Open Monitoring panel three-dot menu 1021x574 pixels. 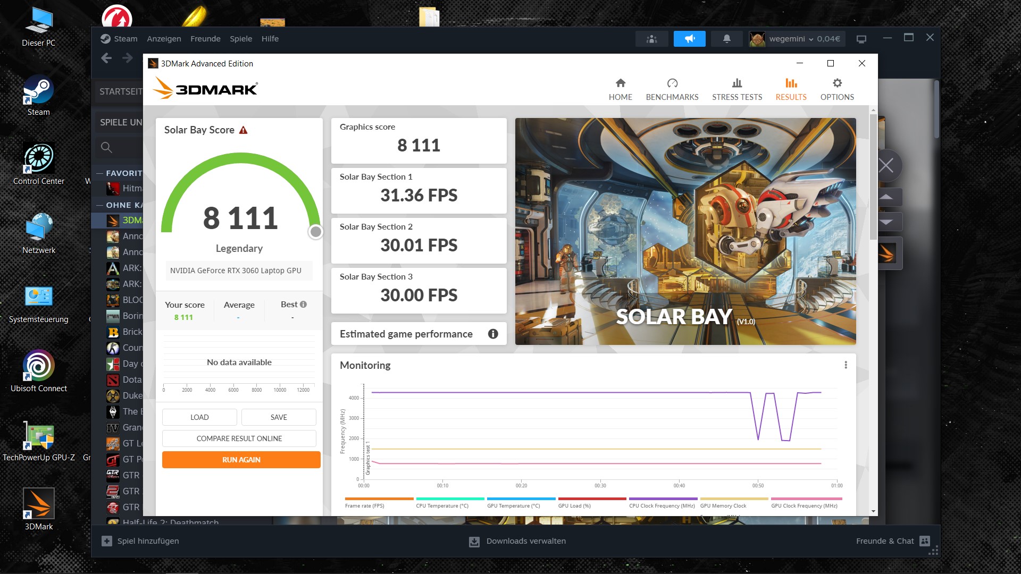pos(846,365)
